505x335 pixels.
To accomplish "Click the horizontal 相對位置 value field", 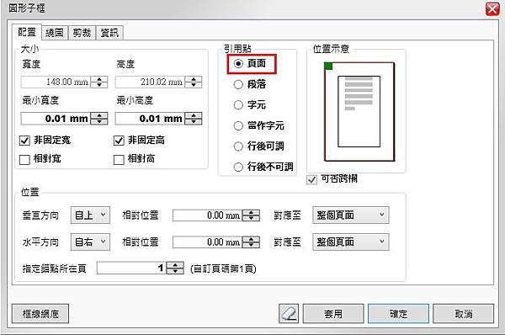I will [x=207, y=242].
